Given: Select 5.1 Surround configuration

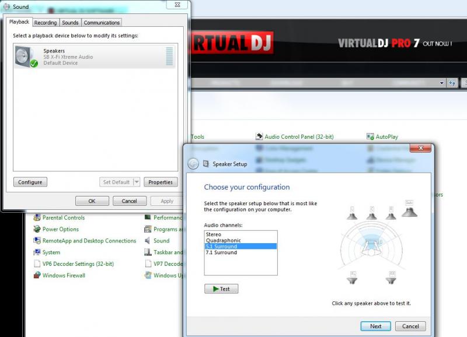Looking at the screenshot, I should pos(241,246).
